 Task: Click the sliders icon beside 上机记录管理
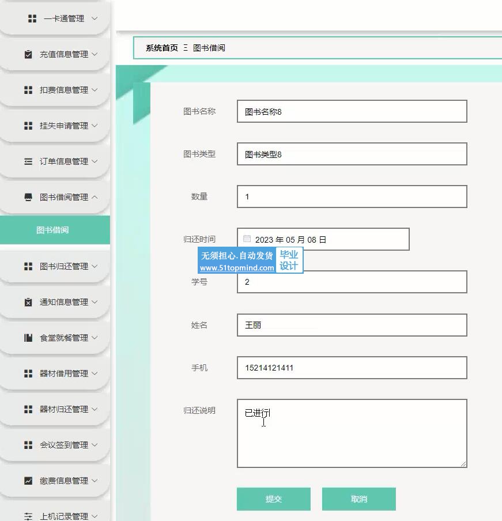(28, 516)
